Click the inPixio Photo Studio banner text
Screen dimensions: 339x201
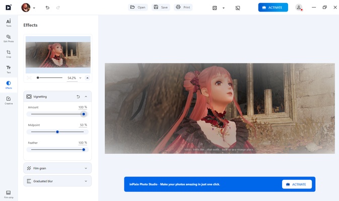[174, 184]
